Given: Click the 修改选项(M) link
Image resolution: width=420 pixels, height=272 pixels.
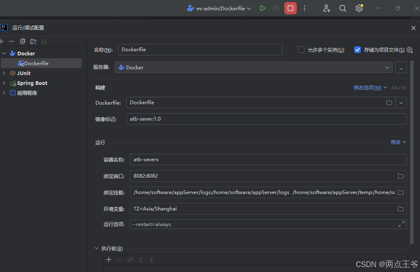Looking at the screenshot, I should coord(367,87).
